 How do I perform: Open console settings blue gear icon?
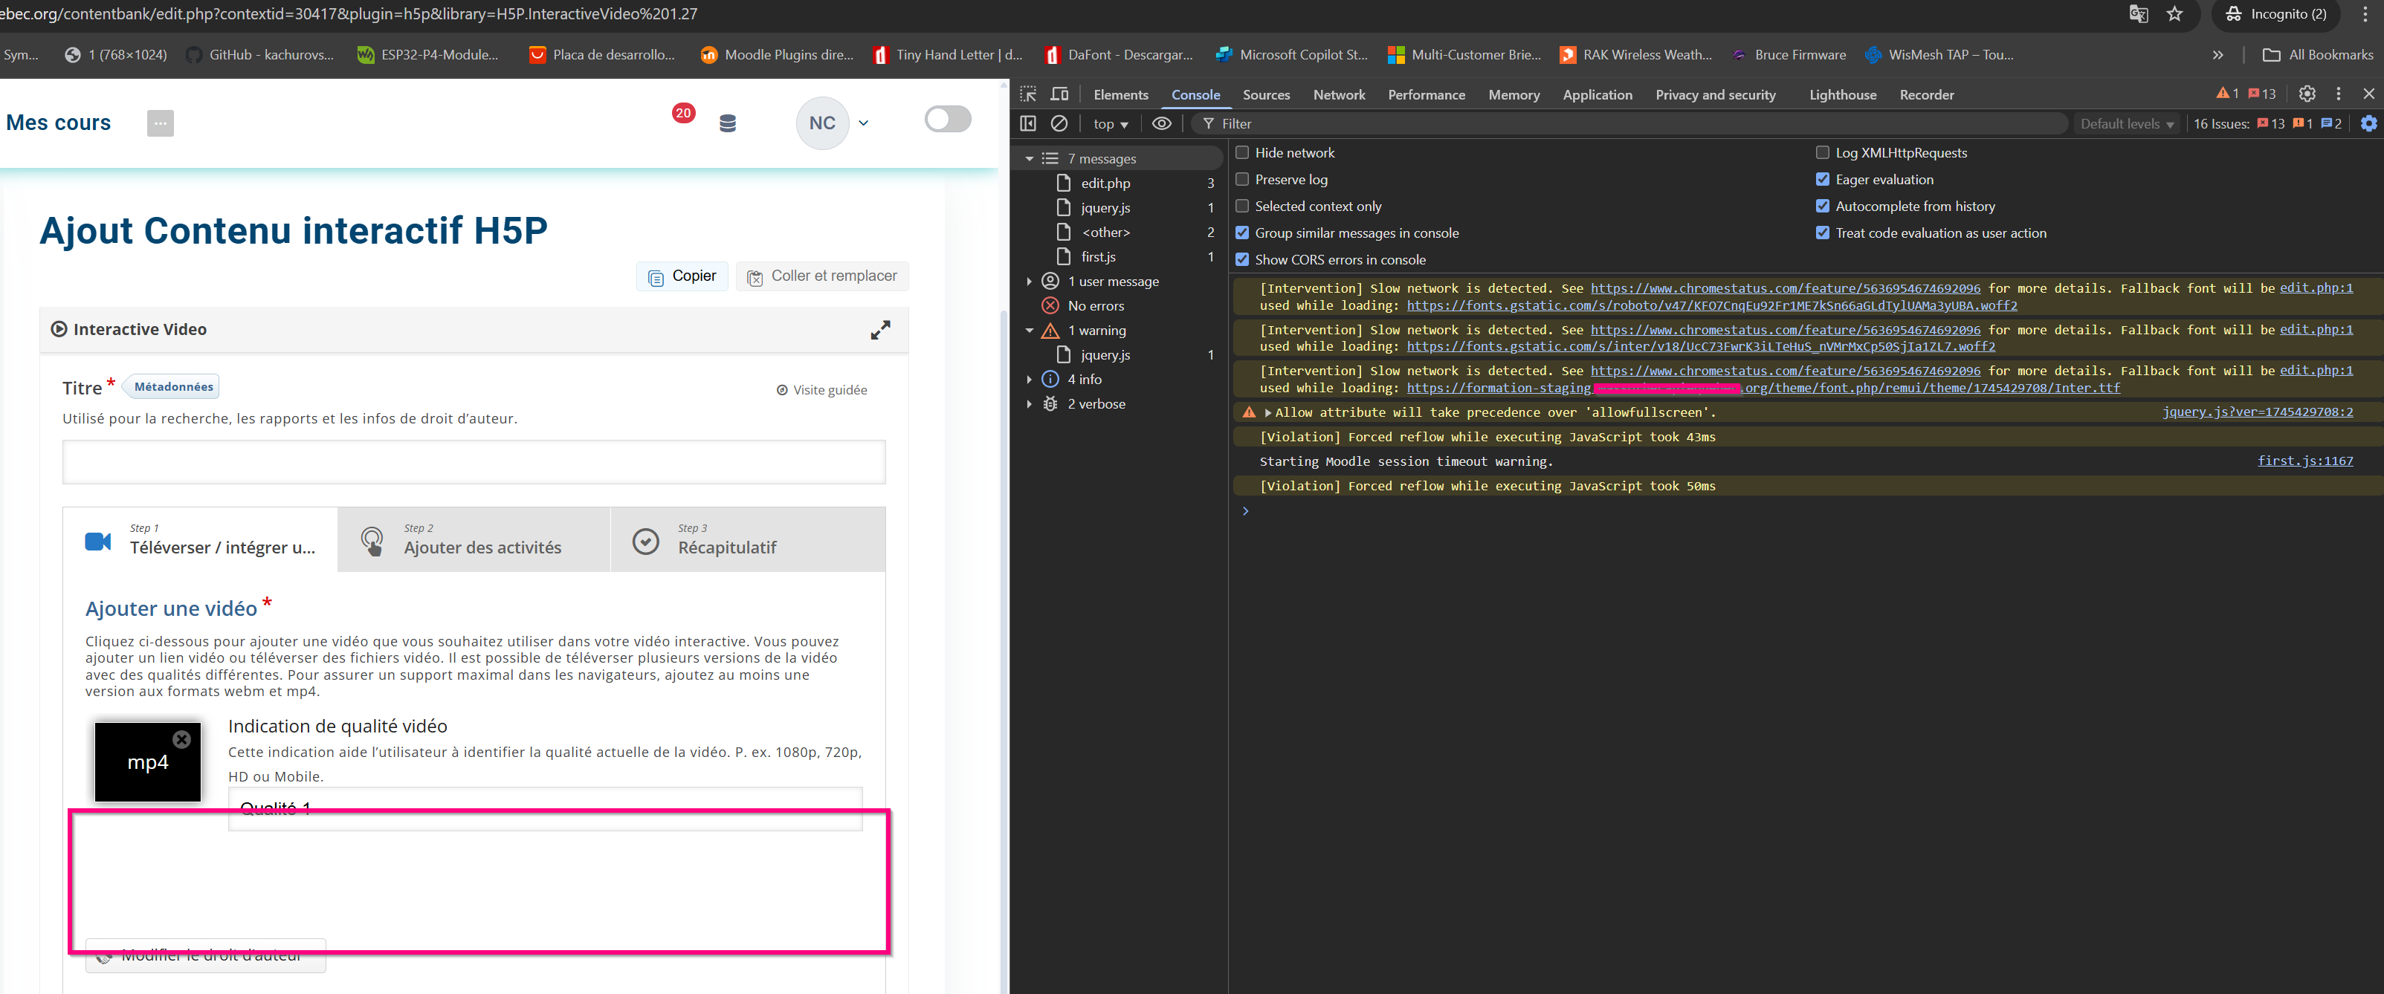click(x=2368, y=123)
